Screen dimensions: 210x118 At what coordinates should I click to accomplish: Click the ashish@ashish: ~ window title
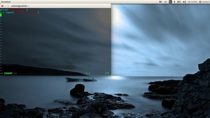pos(20,6)
